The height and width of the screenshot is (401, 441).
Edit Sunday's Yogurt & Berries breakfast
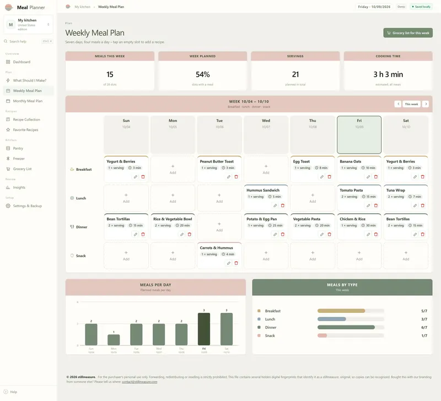pyautogui.click(x=135, y=177)
